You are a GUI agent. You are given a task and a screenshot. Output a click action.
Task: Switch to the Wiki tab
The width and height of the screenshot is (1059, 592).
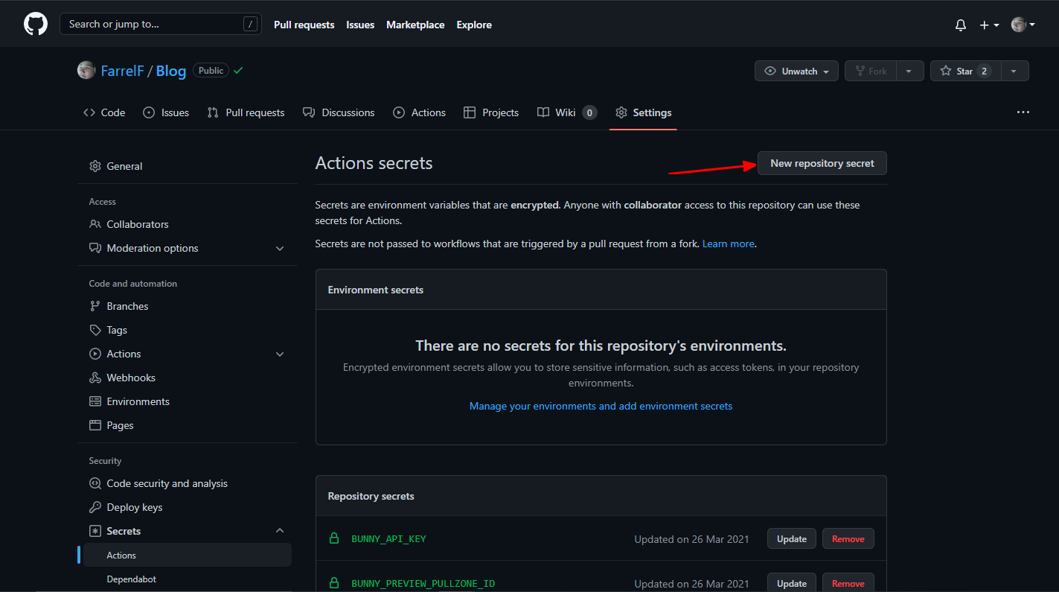567,112
